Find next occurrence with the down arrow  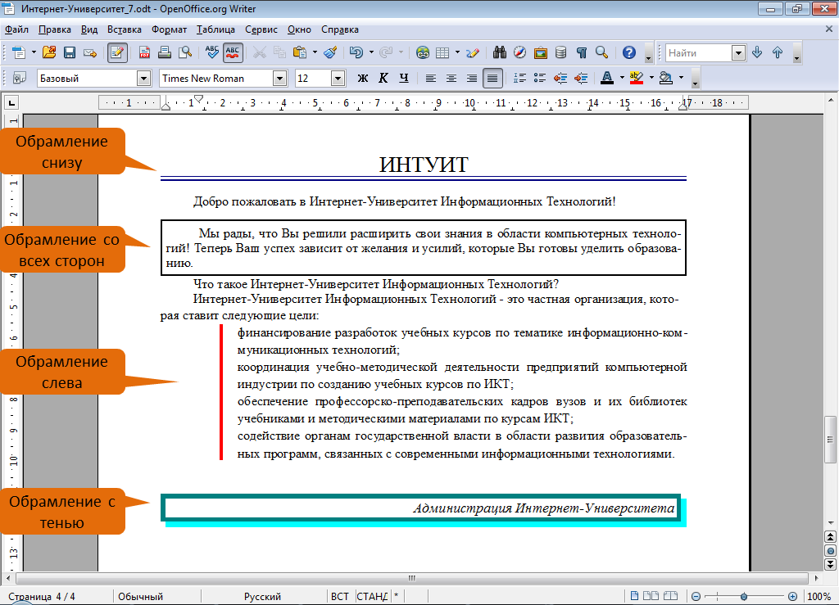pos(757,52)
